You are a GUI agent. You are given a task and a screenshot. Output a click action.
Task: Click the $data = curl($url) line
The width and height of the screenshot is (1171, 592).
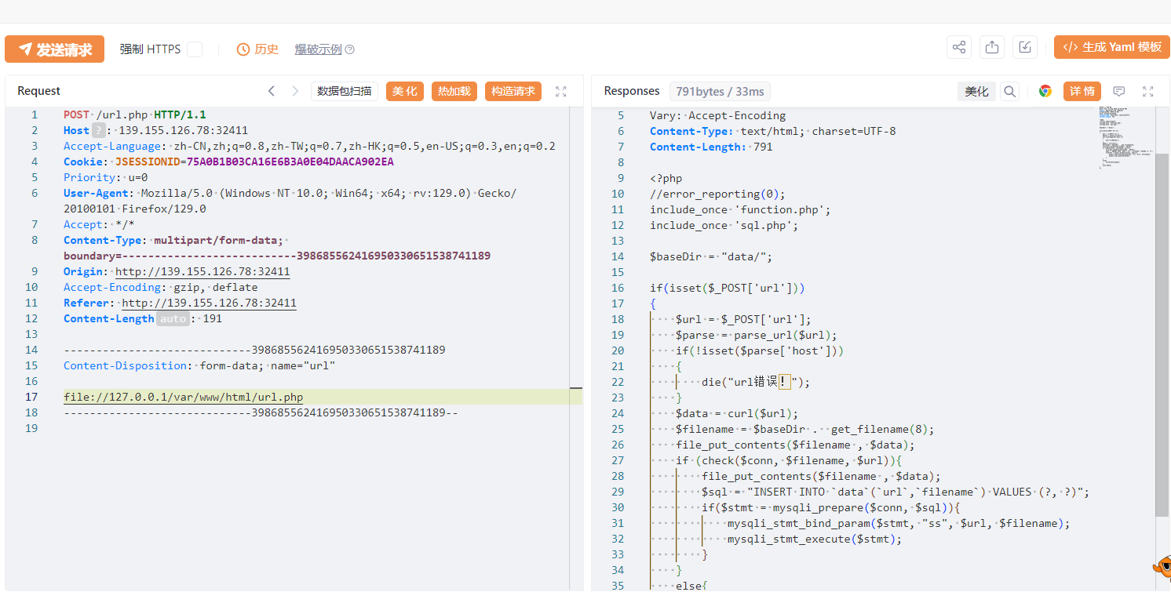[736, 413]
